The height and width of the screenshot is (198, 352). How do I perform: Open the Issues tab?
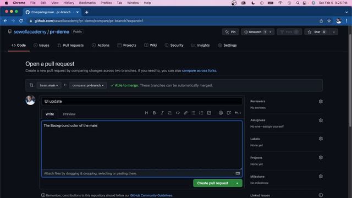click(41, 45)
